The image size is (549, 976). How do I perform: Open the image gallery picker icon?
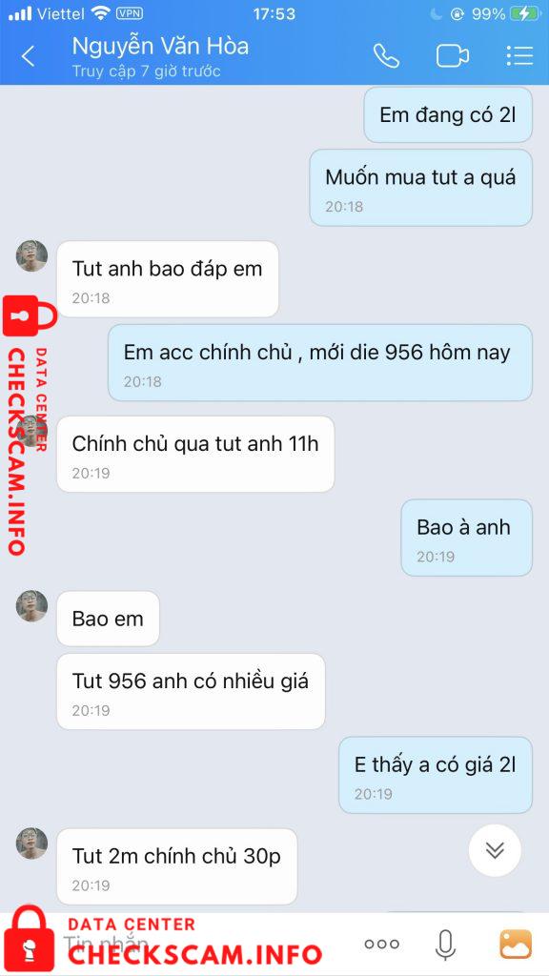(516, 945)
